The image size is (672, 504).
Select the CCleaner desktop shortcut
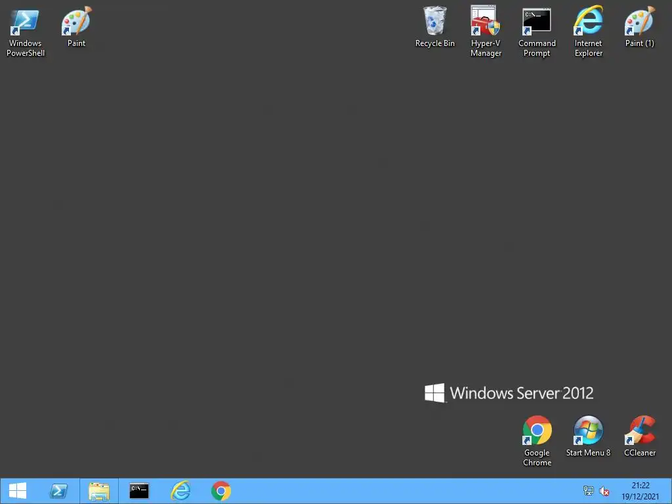click(639, 436)
